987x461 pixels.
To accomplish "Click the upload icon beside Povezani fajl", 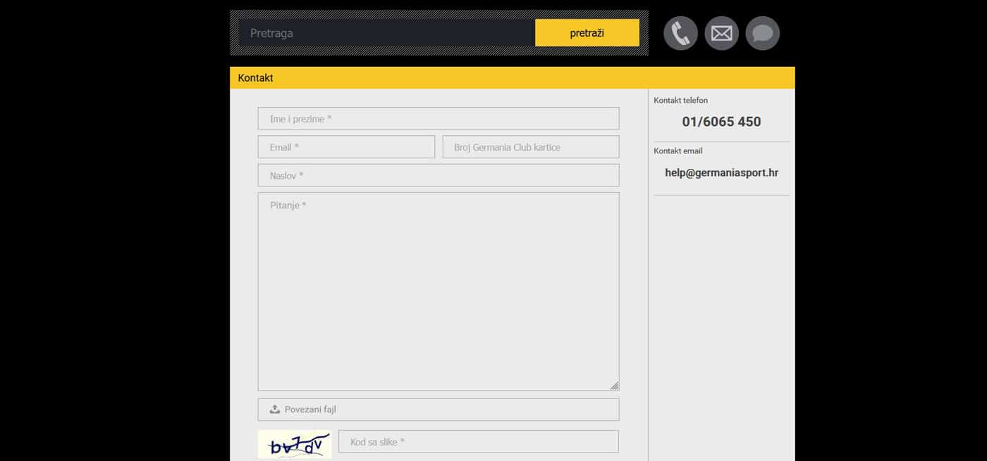I will [x=275, y=410].
